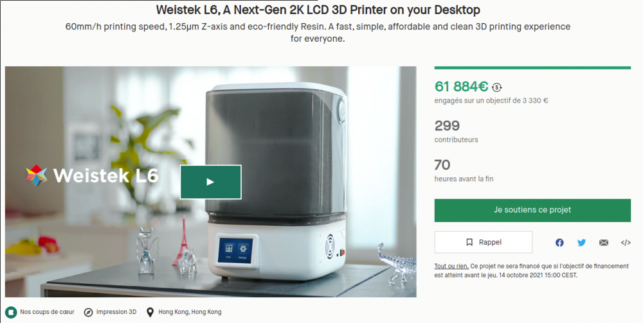Open the embed code icon
This screenshot has width=643, height=323.
[625, 243]
